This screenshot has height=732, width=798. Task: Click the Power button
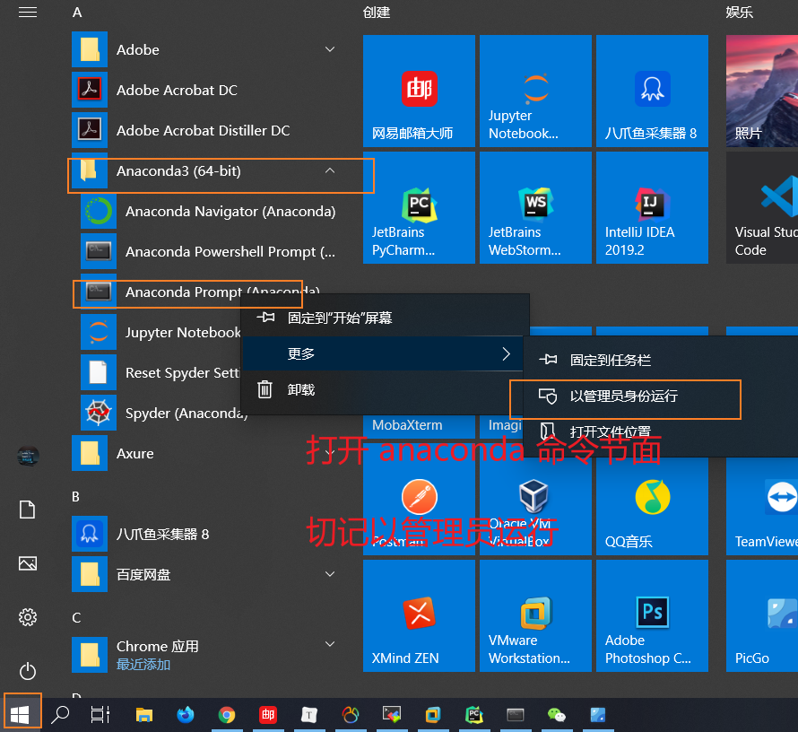28,671
